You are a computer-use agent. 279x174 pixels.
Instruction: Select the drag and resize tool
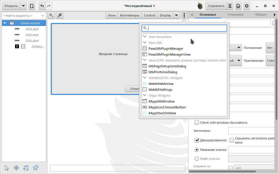tap(16, 168)
